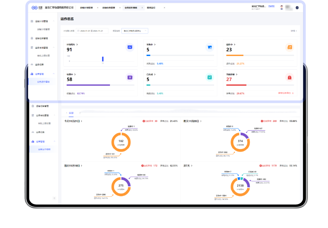This screenshot has width=328, height=228.
Task: Select the 业务运作看板 header tab
Action: tap(131, 8)
